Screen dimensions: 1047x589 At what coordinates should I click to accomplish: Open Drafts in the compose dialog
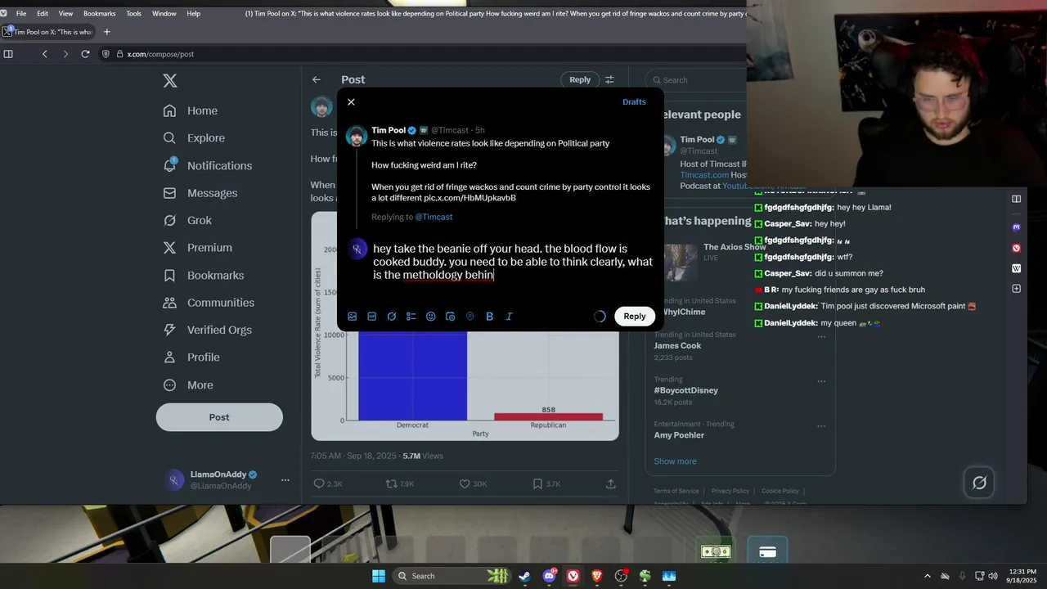pyautogui.click(x=634, y=102)
